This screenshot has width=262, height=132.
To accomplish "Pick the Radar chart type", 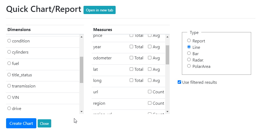I will (x=189, y=60).
